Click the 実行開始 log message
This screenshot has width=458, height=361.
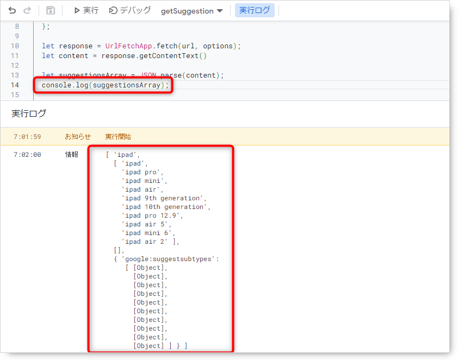[118, 137]
